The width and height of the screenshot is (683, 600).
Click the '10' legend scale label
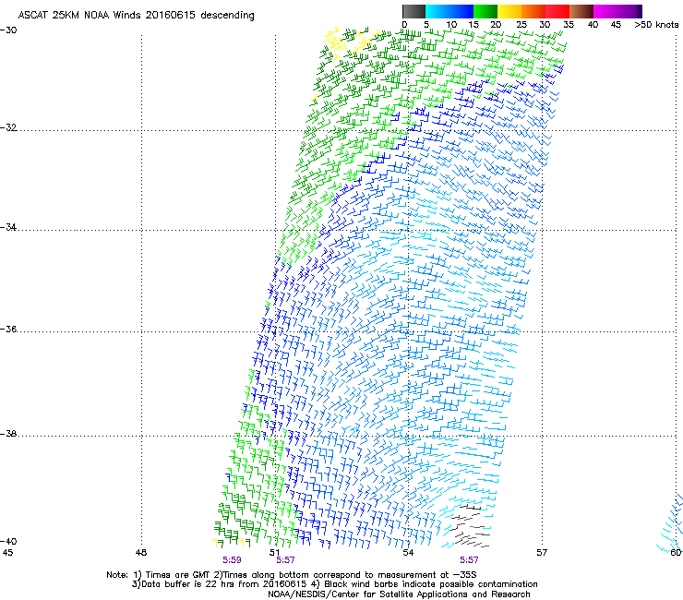click(451, 24)
